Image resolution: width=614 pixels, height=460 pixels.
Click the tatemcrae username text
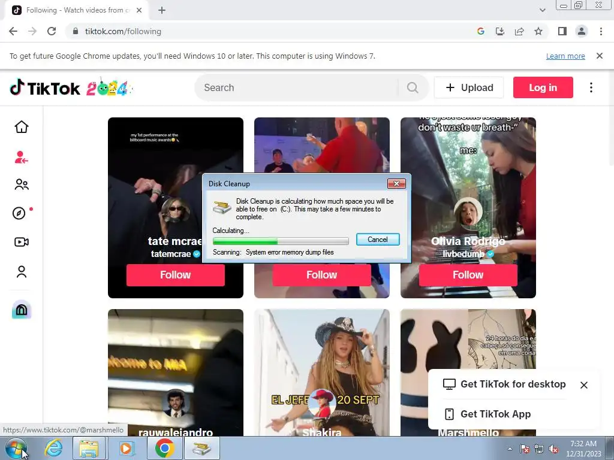pos(171,254)
